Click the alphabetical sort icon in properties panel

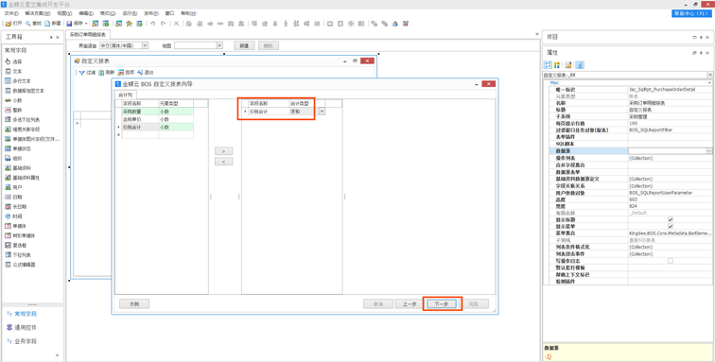tap(557, 64)
